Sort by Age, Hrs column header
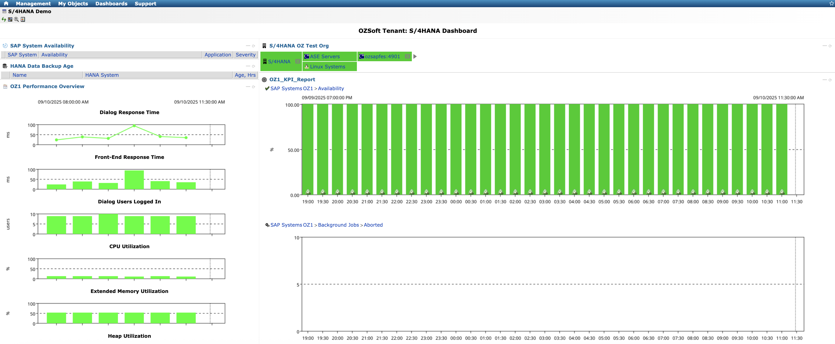The height and width of the screenshot is (344, 835). point(245,75)
